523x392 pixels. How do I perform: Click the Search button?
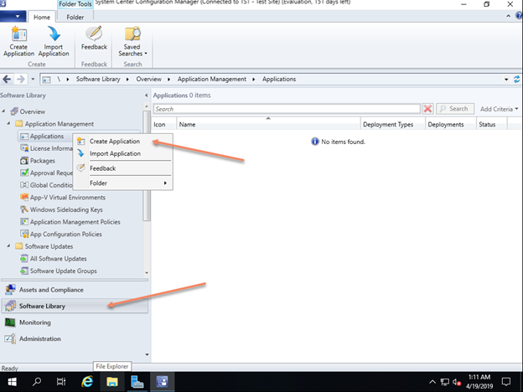pyautogui.click(x=455, y=109)
